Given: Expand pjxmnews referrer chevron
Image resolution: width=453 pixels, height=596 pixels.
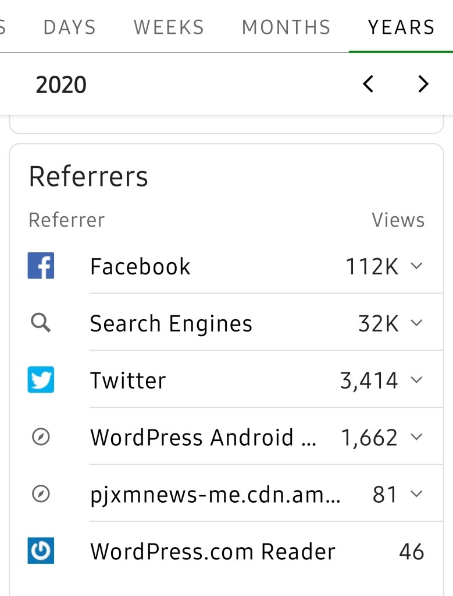Looking at the screenshot, I should [416, 494].
